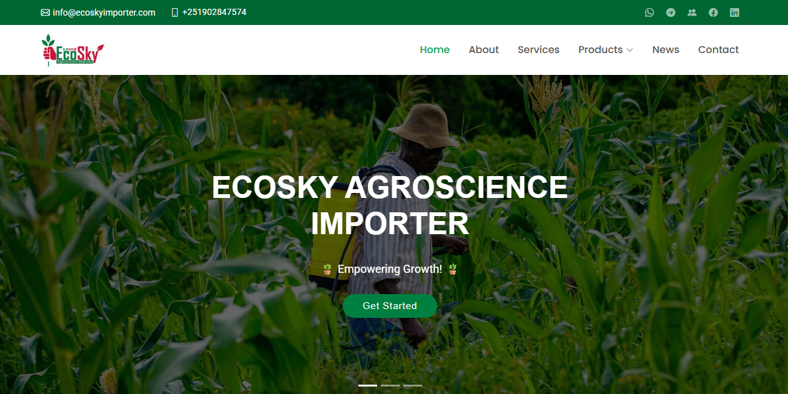Switch to the second carousel slide indicator
This screenshot has height=394, width=788.
point(390,385)
